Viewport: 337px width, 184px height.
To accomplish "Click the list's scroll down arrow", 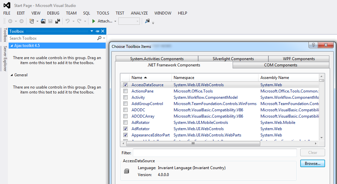I will pos(321,137).
